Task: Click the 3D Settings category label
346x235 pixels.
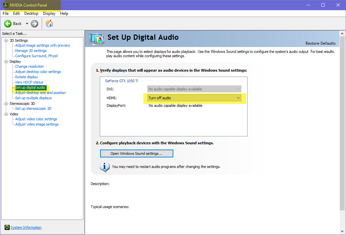Action: click(19, 40)
